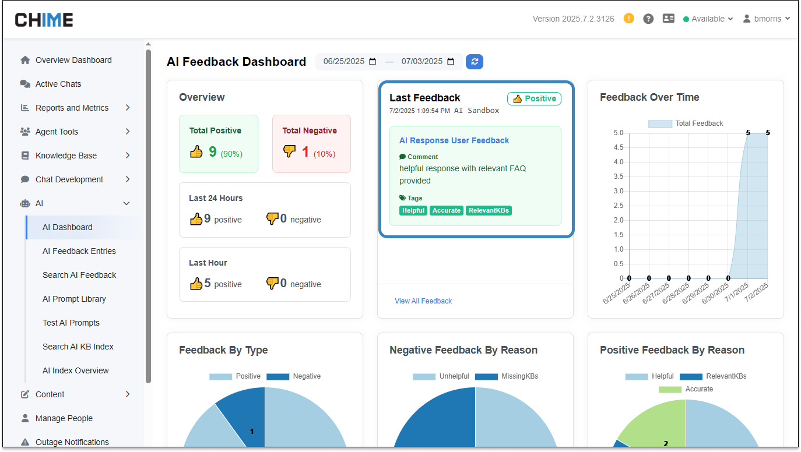Click the user icon beside bmorris
The image size is (801, 452).
pyautogui.click(x=747, y=19)
